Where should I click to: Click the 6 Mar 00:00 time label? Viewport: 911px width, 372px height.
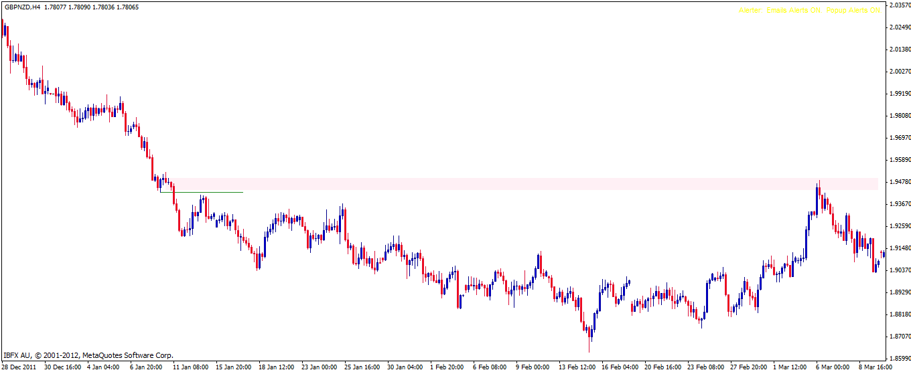pyautogui.click(x=833, y=367)
